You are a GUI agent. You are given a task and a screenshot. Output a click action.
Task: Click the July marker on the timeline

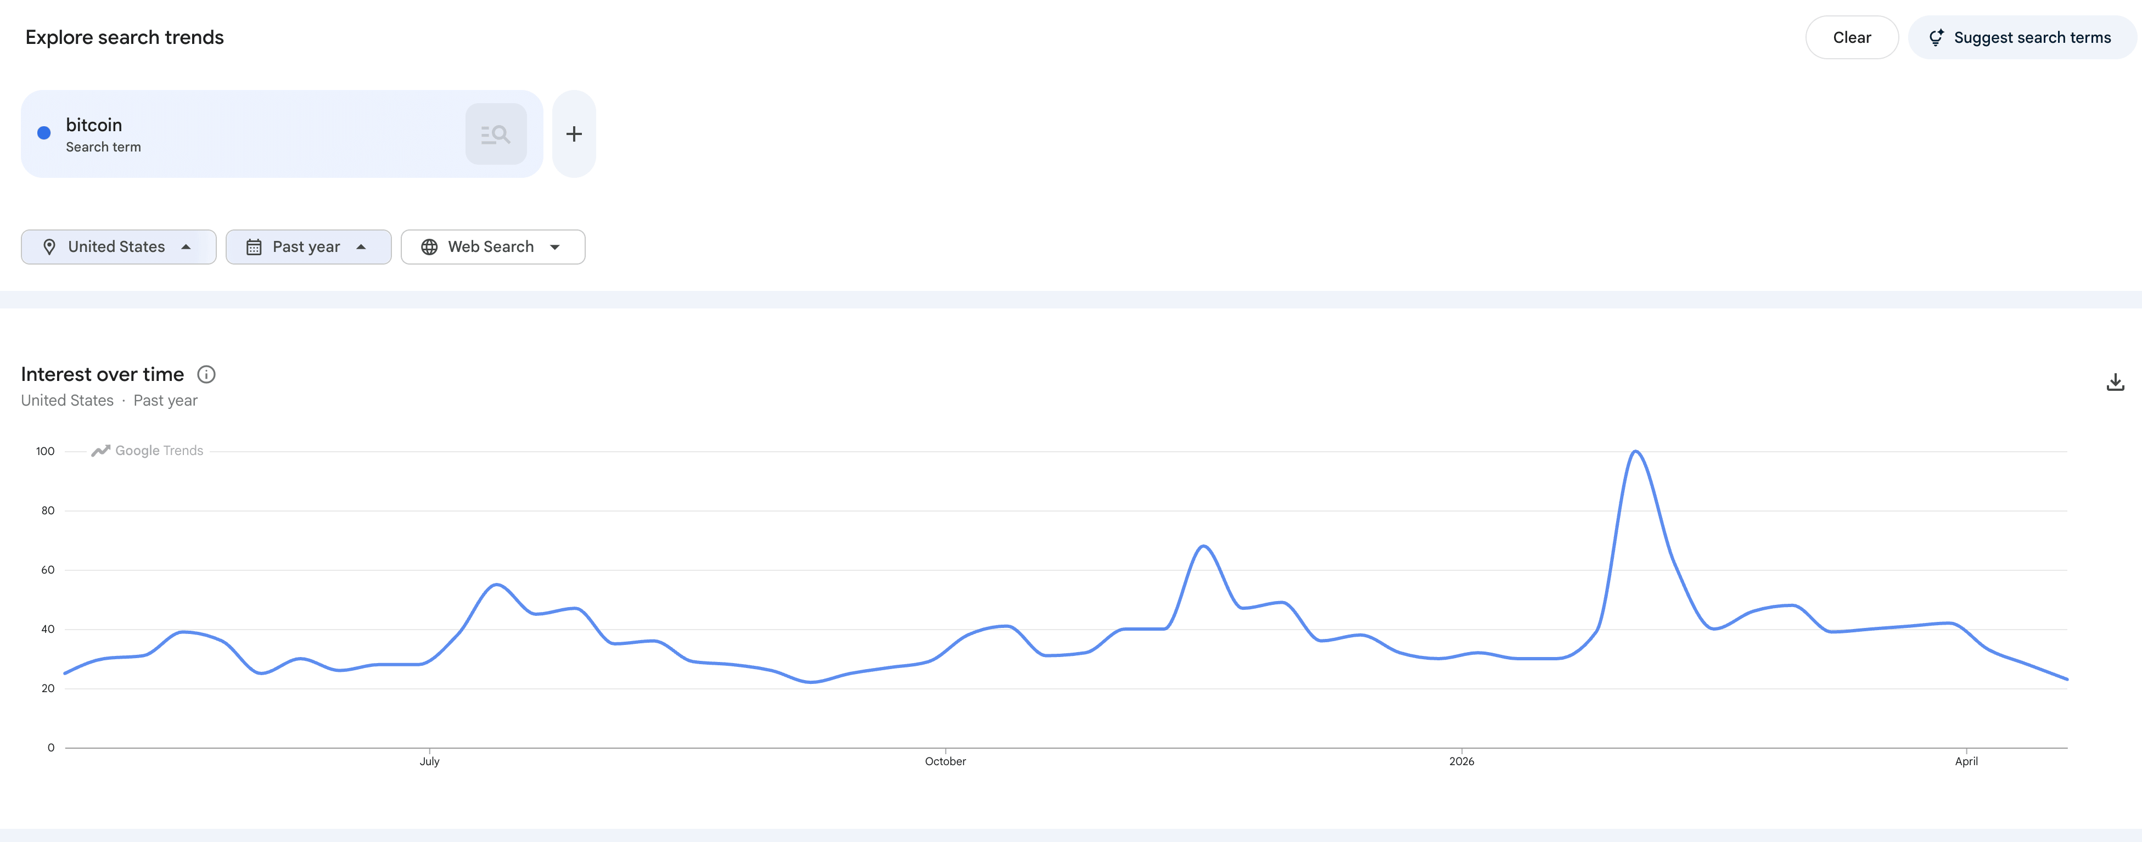[429, 761]
